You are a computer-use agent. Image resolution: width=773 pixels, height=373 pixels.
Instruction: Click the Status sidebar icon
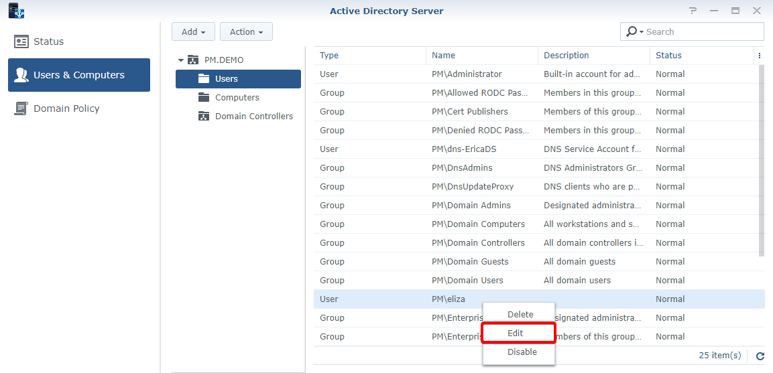(x=21, y=42)
